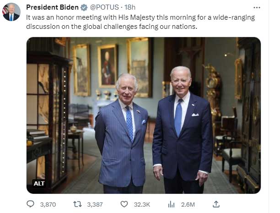
Task: Share the tweet using the share icon
Action: [216, 204]
